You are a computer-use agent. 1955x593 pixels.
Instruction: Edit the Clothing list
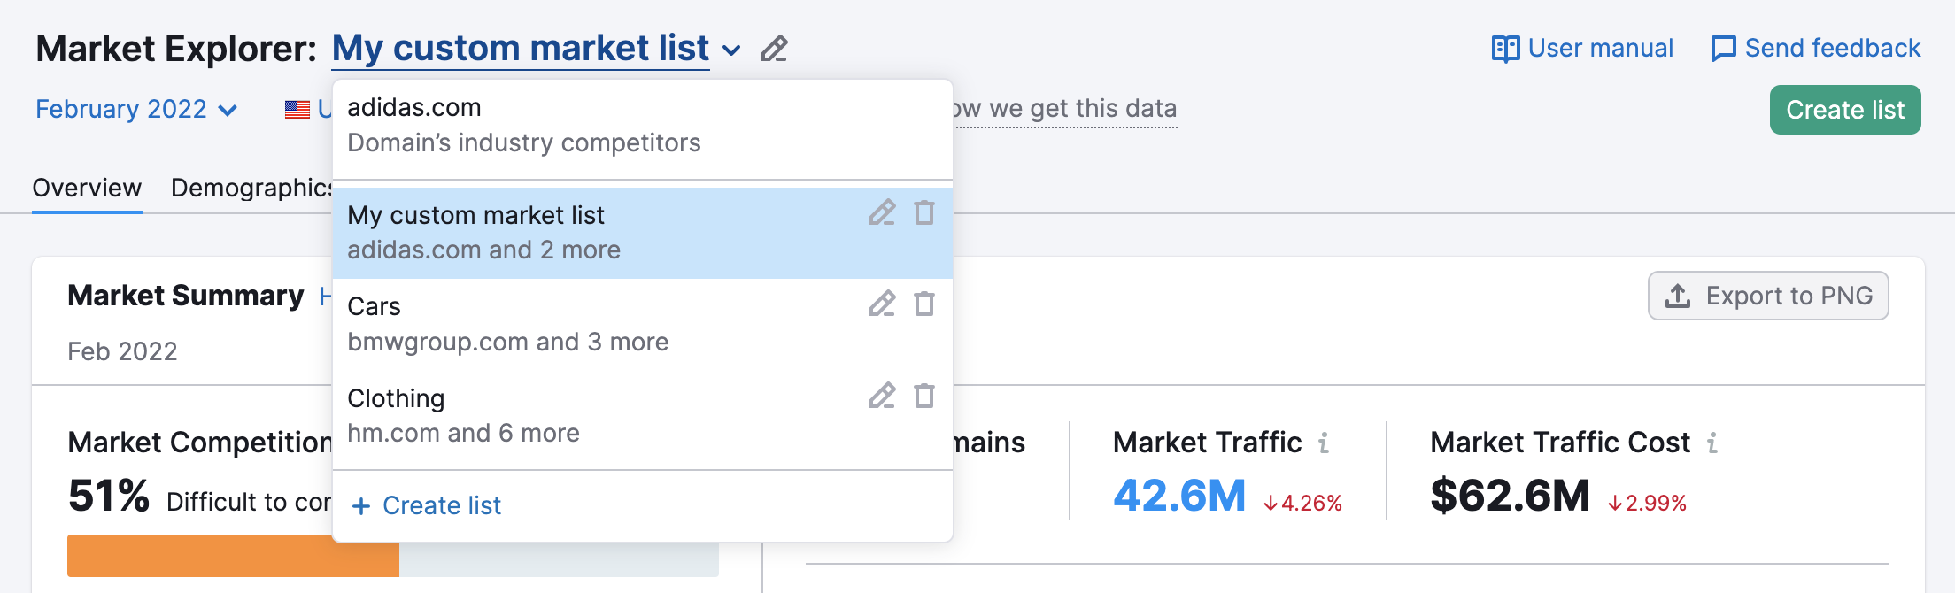[882, 396]
